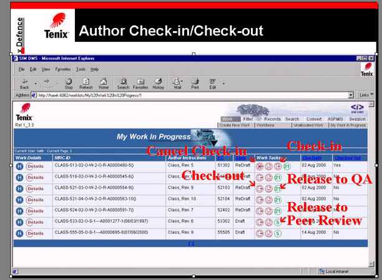Open the Back button history dropdown arrow
The width and height of the screenshot is (382, 280).
tap(36, 84)
